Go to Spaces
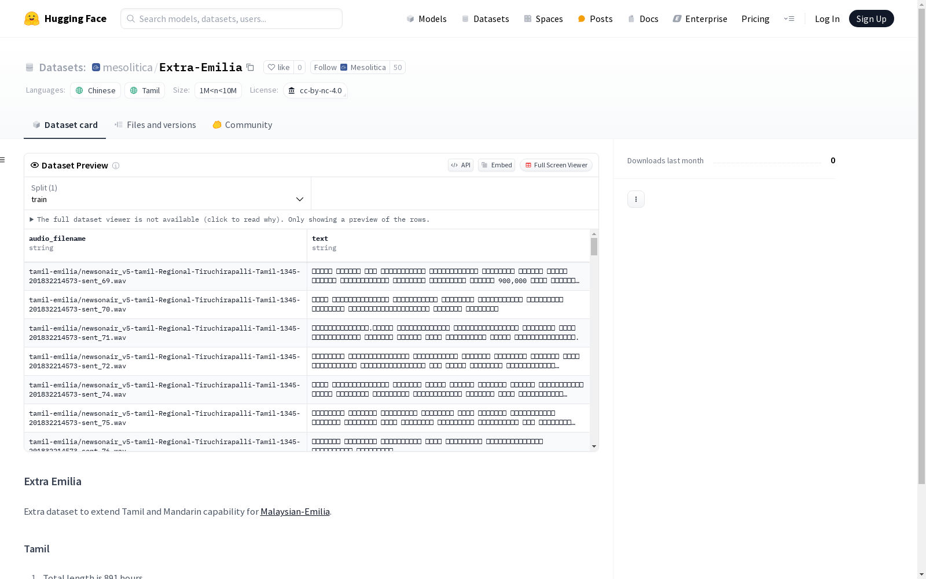Image resolution: width=926 pixels, height=579 pixels. [x=543, y=19]
